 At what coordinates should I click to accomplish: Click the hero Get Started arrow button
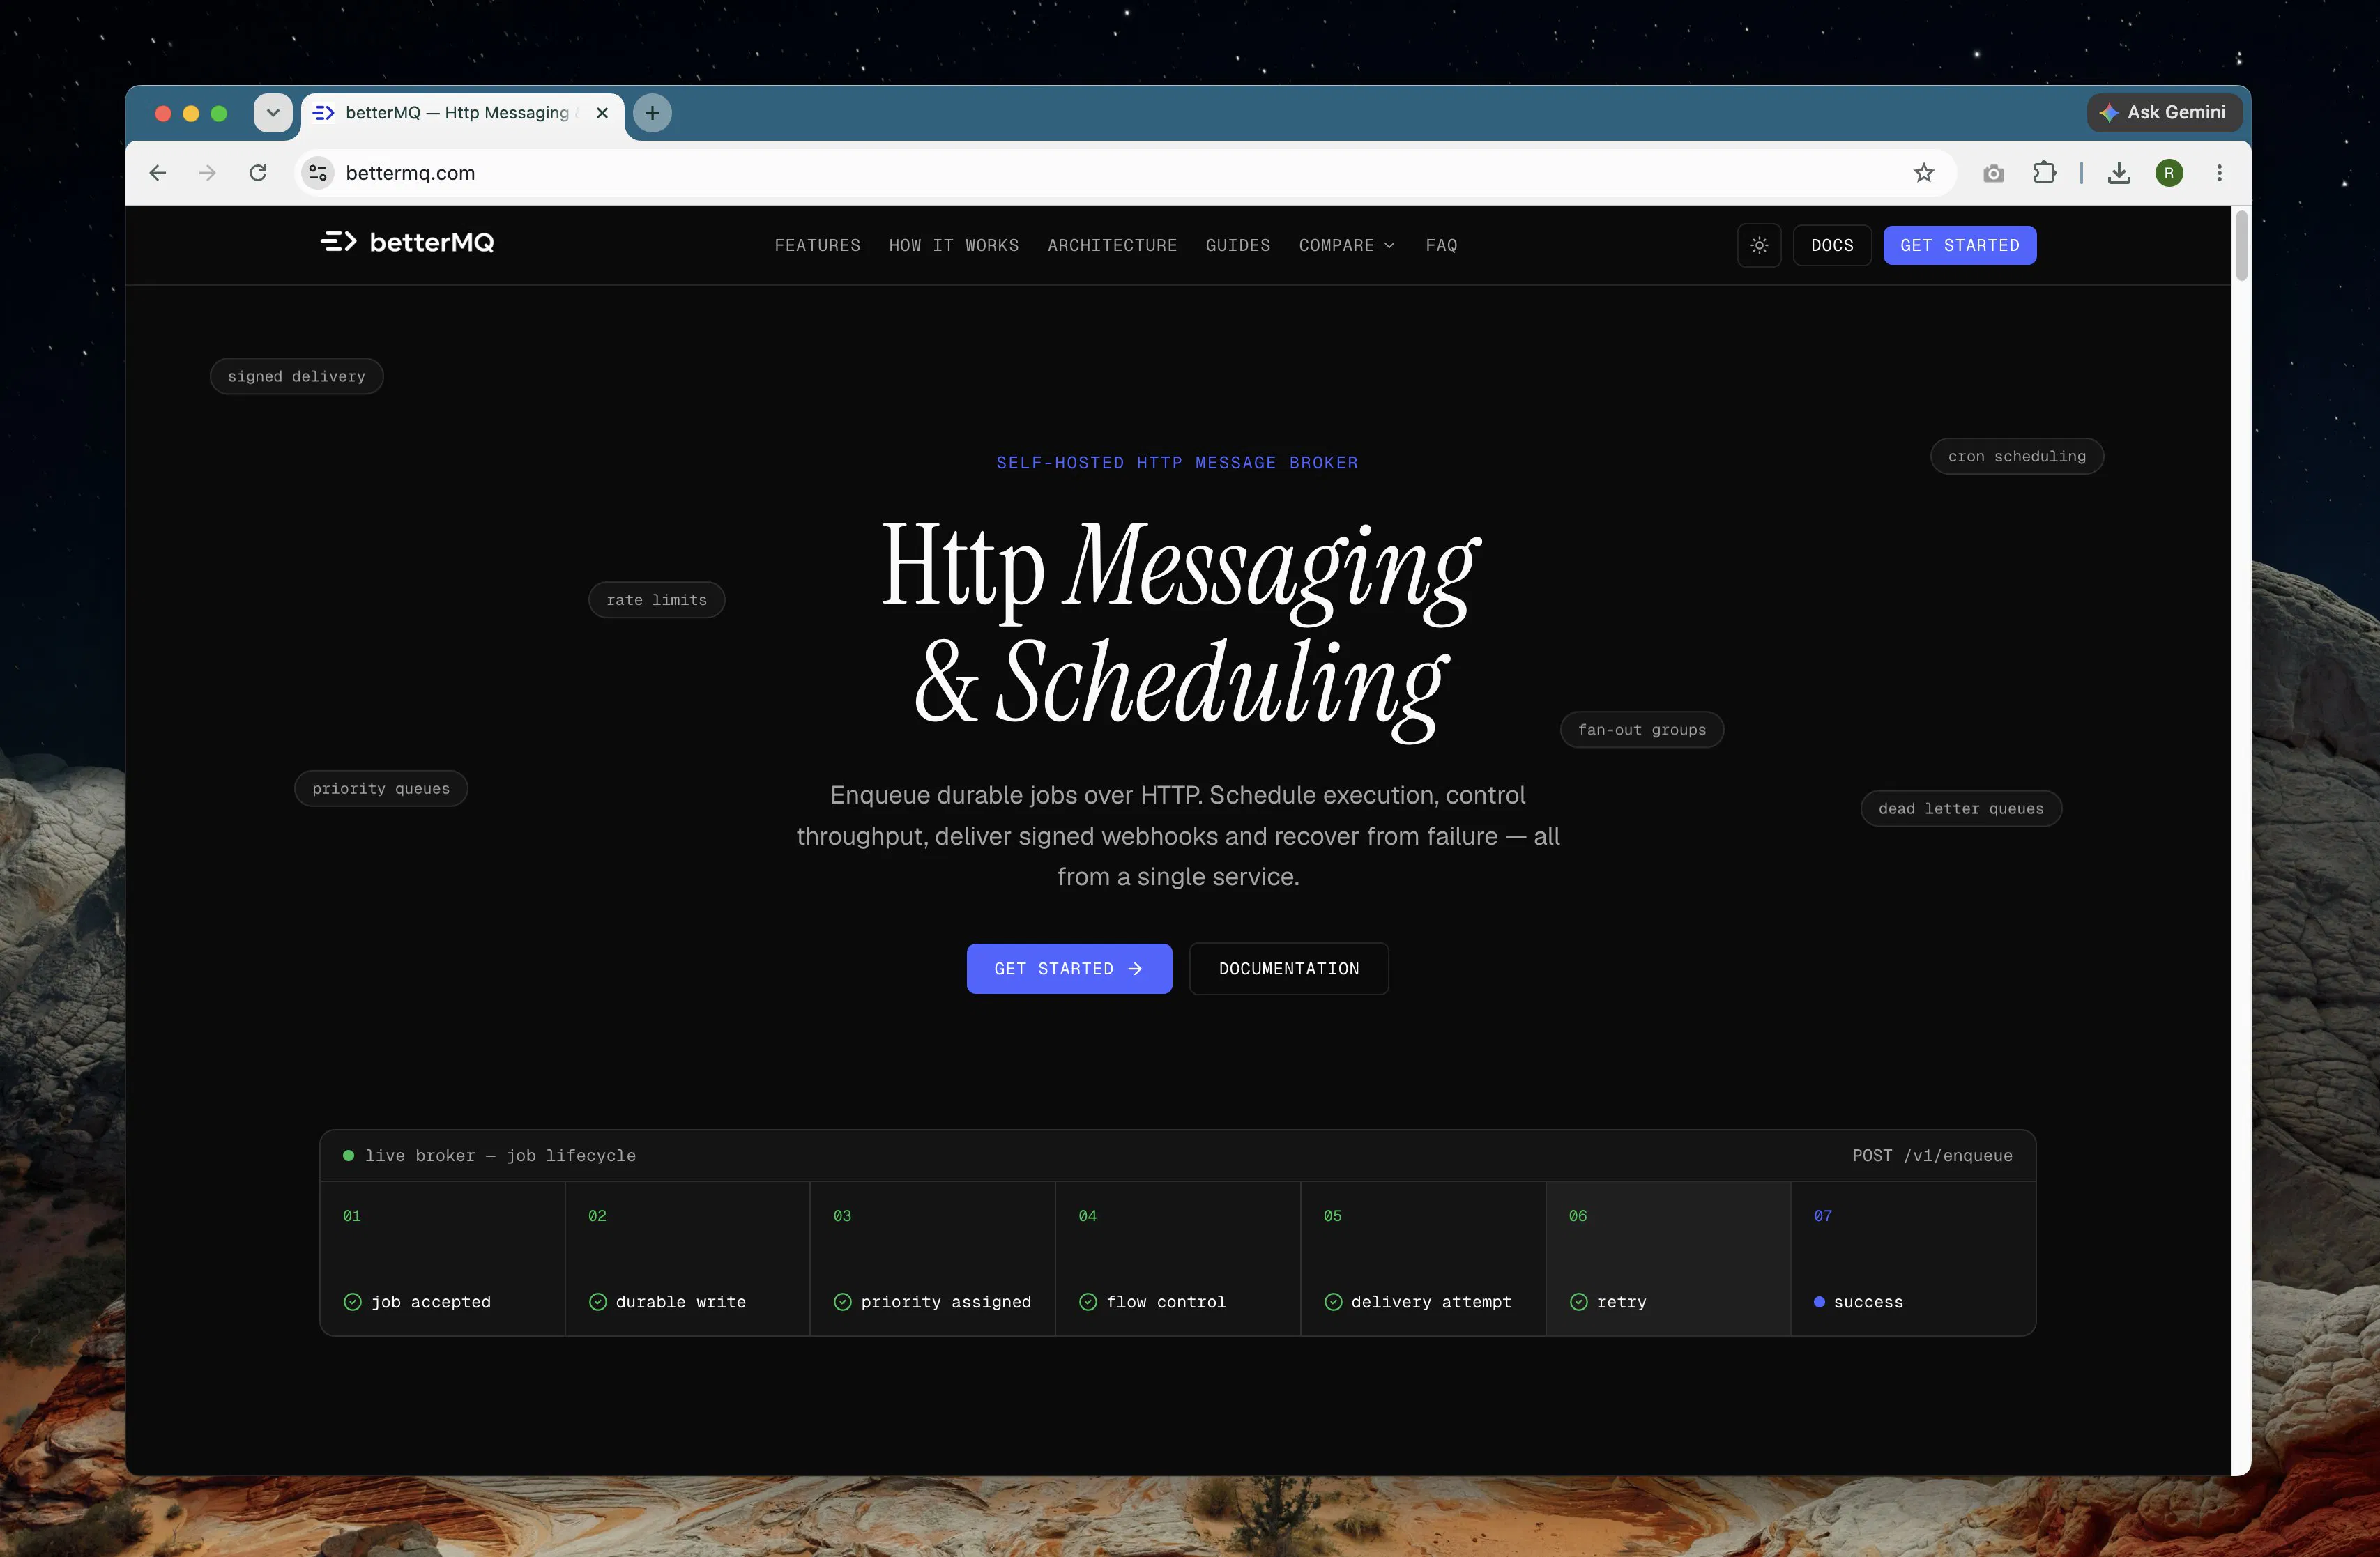tap(1069, 968)
